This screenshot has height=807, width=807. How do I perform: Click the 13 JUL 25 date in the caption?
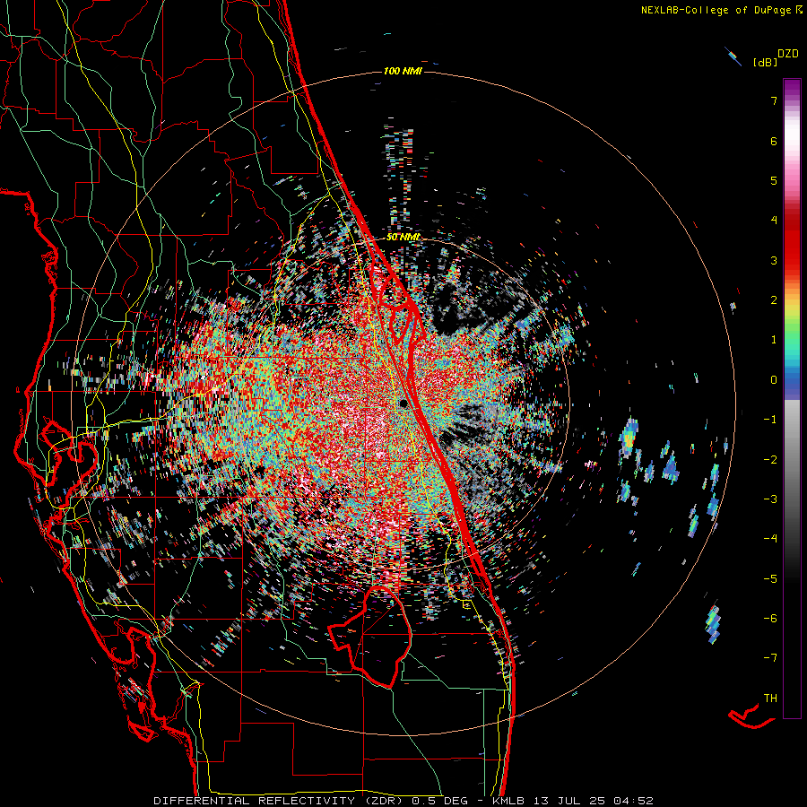[x=571, y=801]
